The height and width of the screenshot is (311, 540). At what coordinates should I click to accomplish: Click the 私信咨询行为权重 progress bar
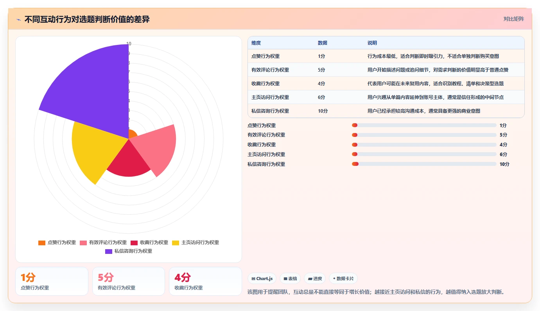(x=424, y=164)
